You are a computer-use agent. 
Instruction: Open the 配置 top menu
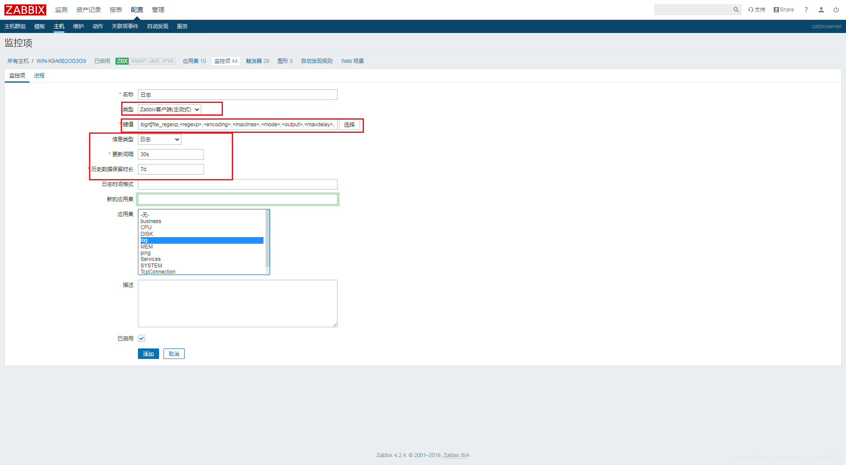click(137, 10)
